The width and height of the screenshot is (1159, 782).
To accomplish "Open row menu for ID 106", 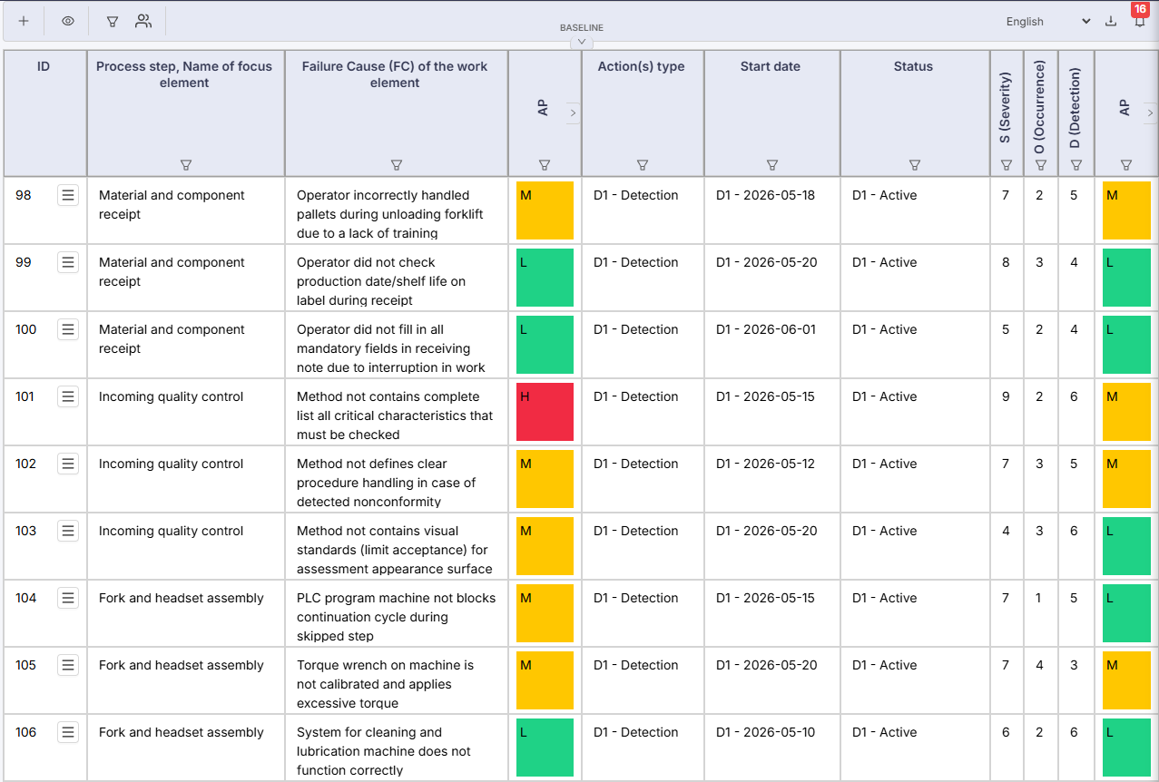I will coord(68,732).
